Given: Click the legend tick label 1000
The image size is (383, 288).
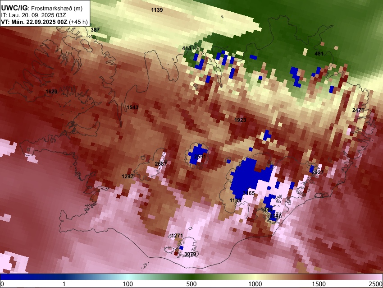Looking at the screenshot, I should click(x=255, y=284).
